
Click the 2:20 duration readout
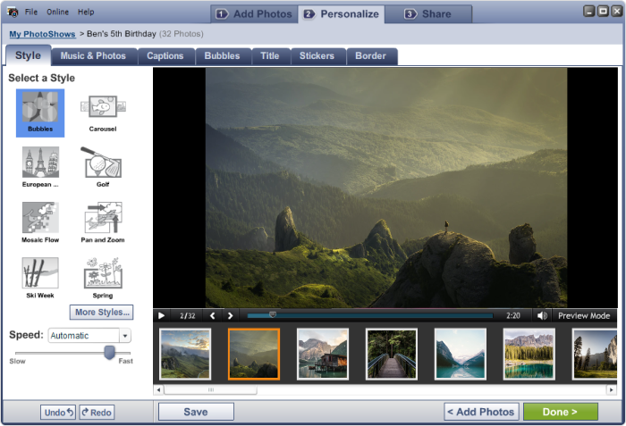(513, 315)
